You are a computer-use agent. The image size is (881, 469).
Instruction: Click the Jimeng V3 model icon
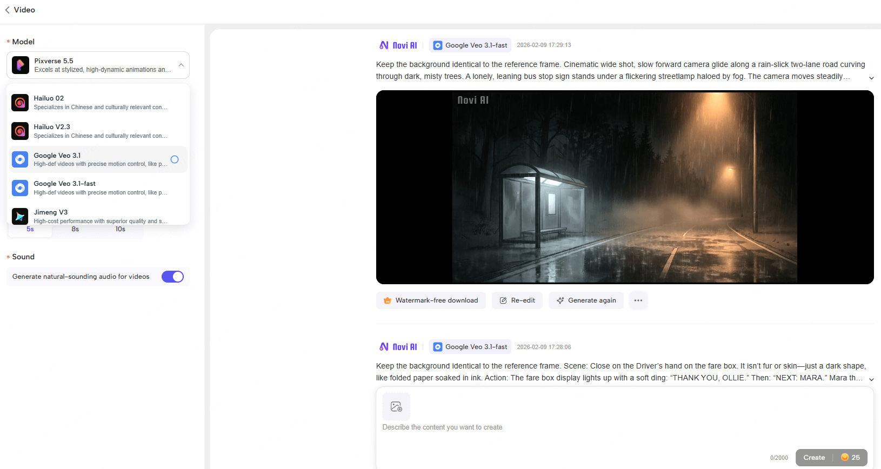(x=20, y=216)
